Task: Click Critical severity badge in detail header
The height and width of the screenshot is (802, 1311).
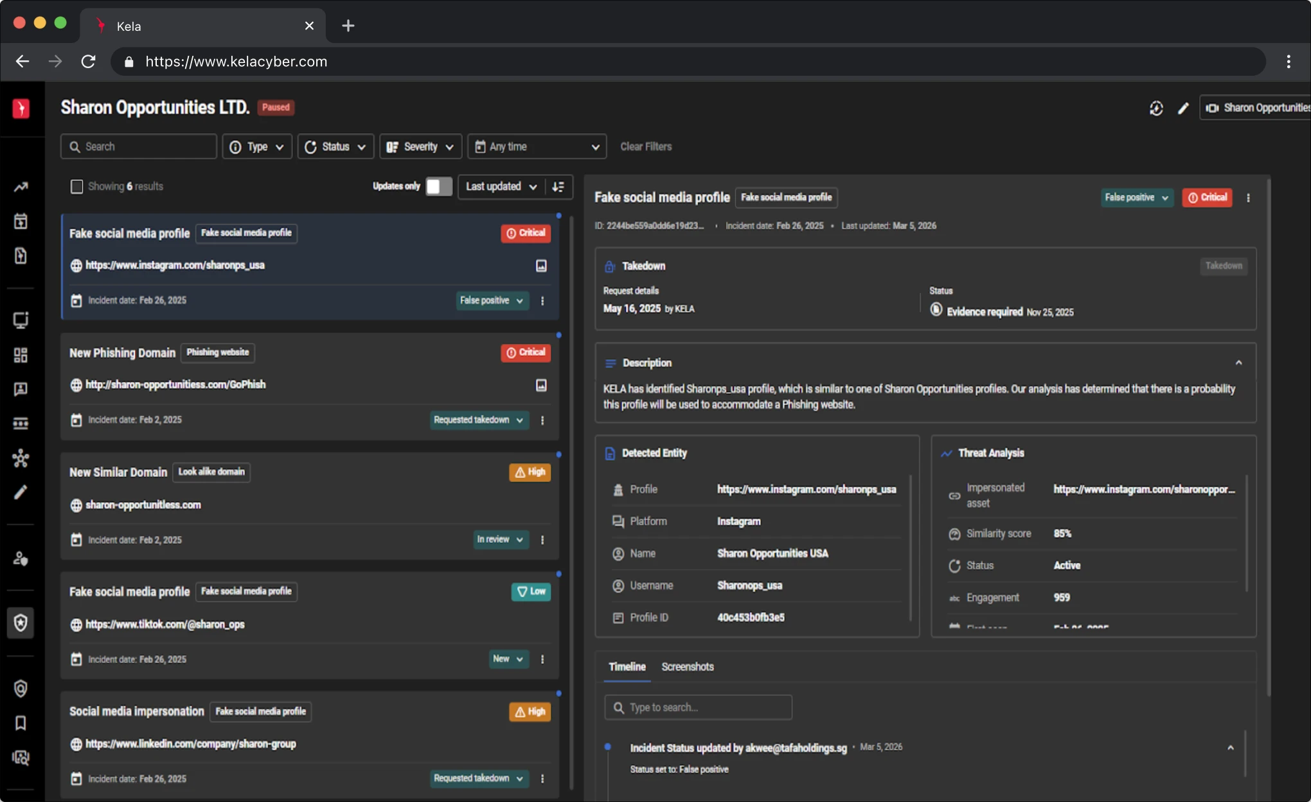Action: coord(1207,197)
